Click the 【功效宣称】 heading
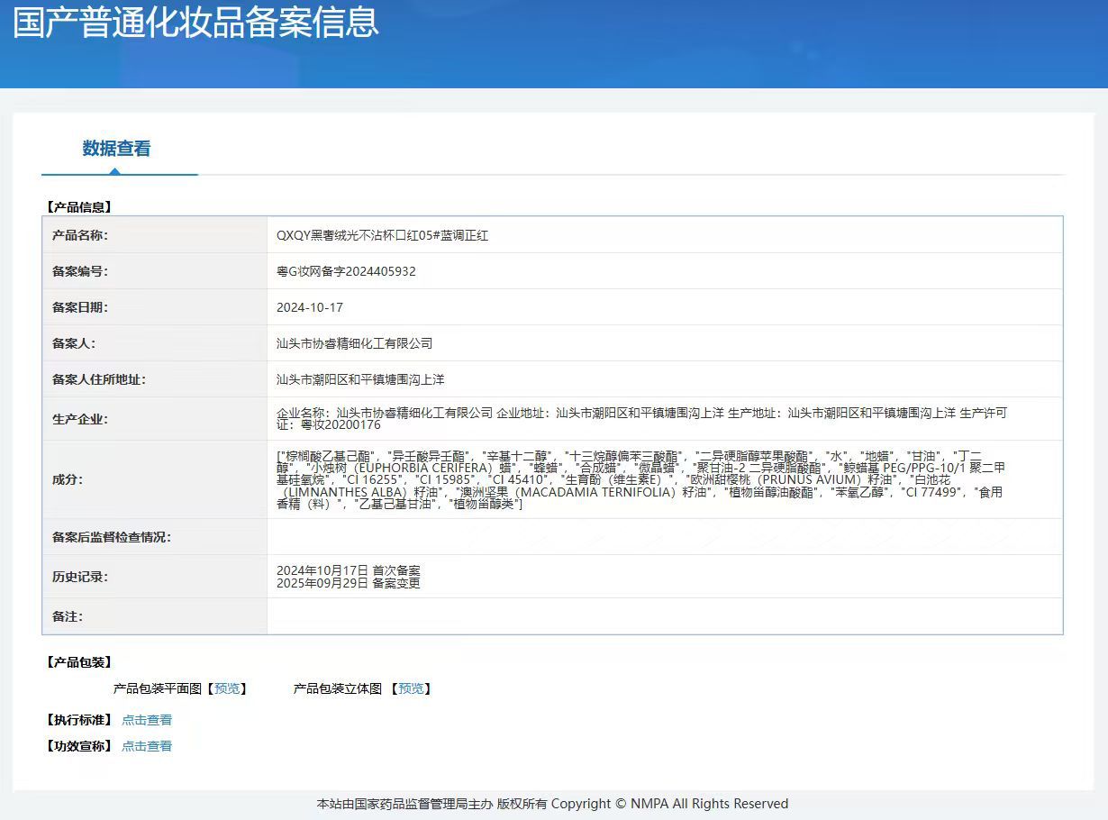This screenshot has height=820, width=1108. tap(79, 746)
